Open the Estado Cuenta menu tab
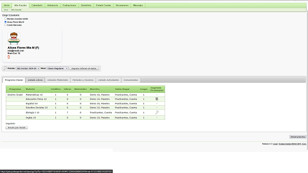The height and width of the screenshot is (173, 308). point(103,5)
